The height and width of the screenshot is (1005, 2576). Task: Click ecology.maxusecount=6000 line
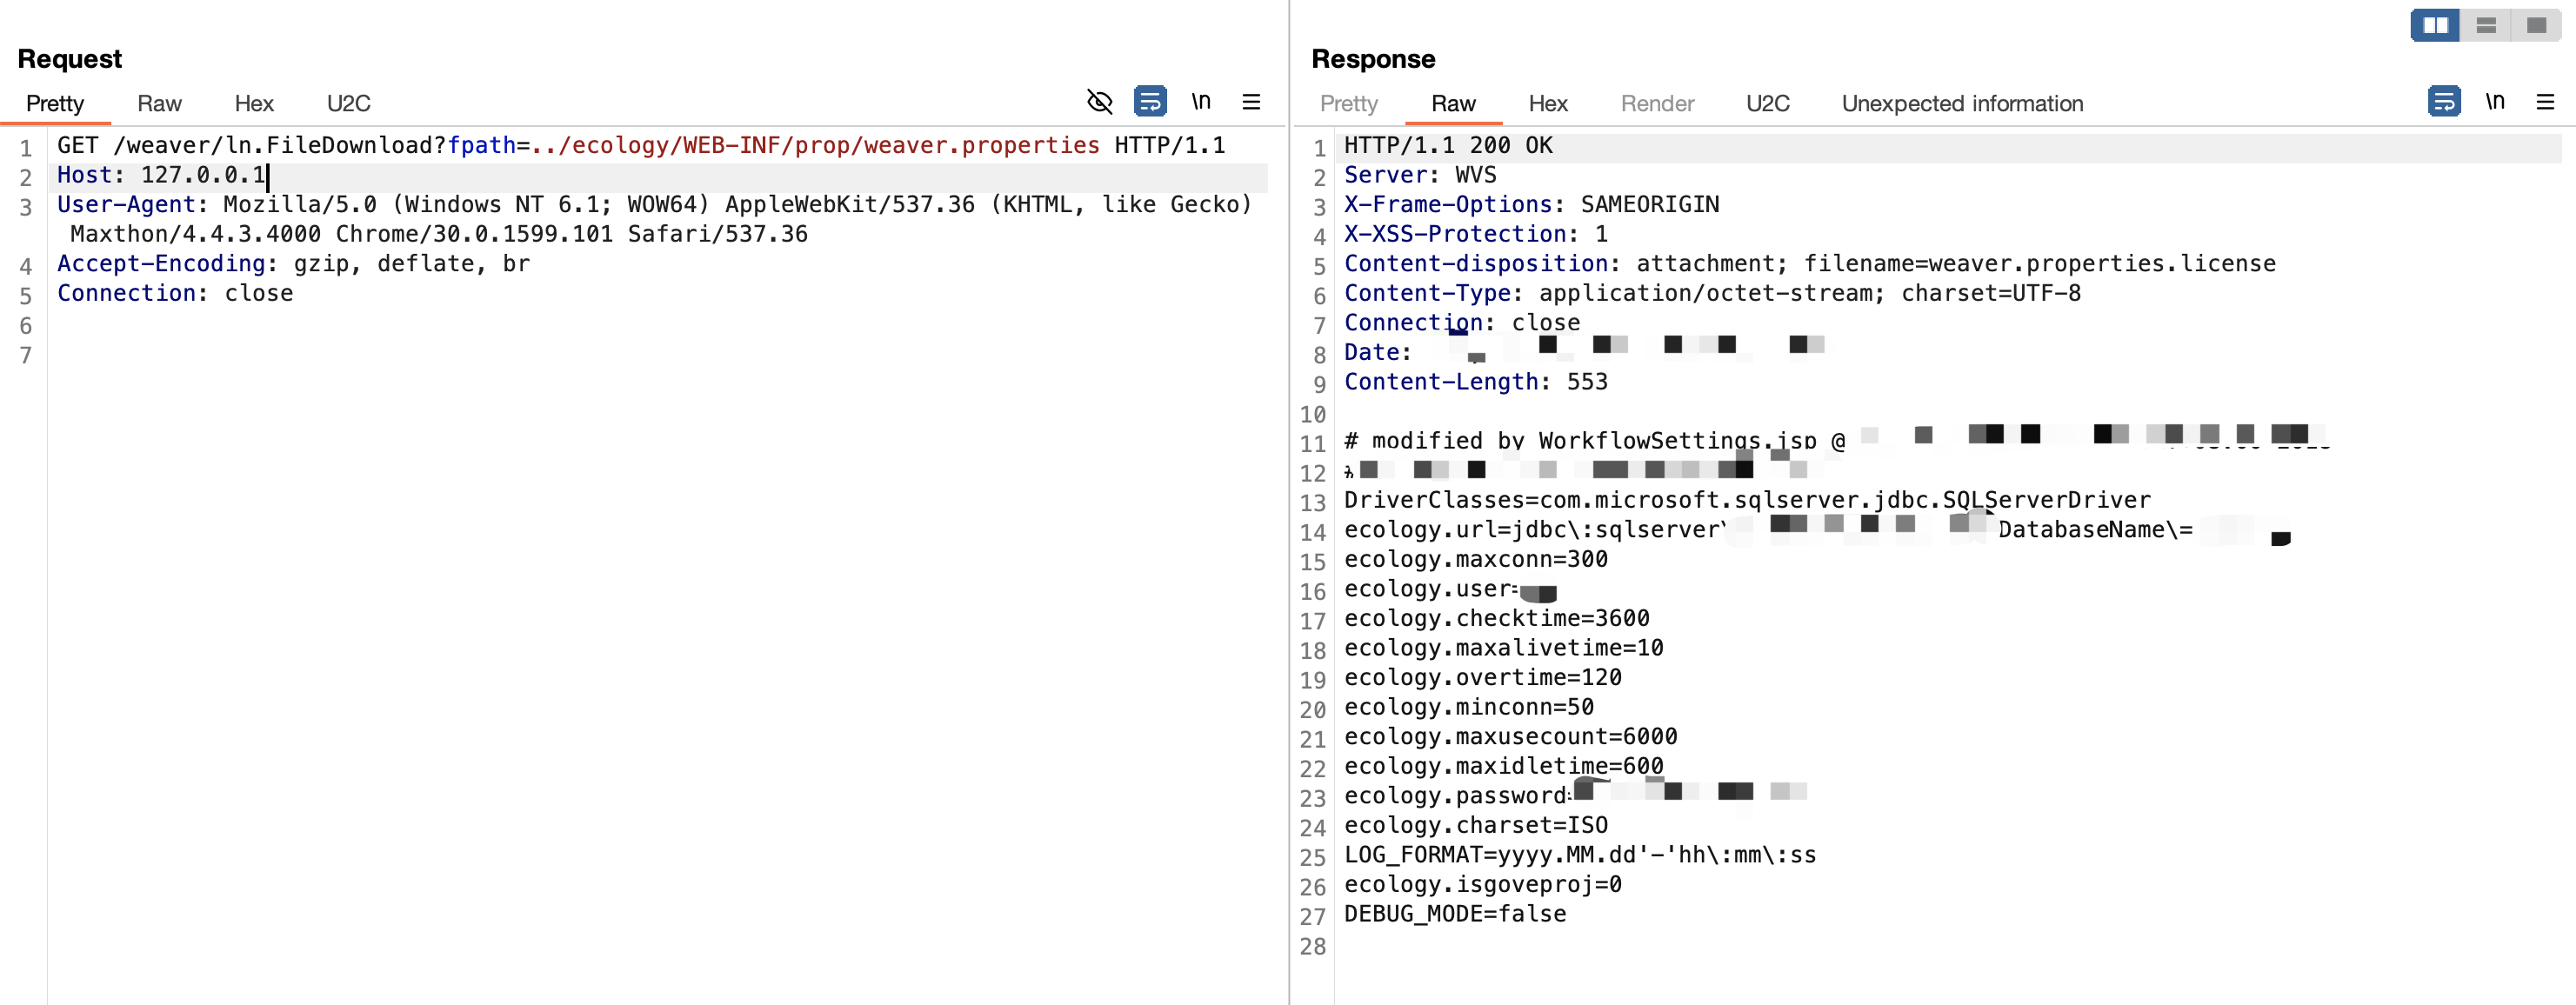pos(1511,737)
